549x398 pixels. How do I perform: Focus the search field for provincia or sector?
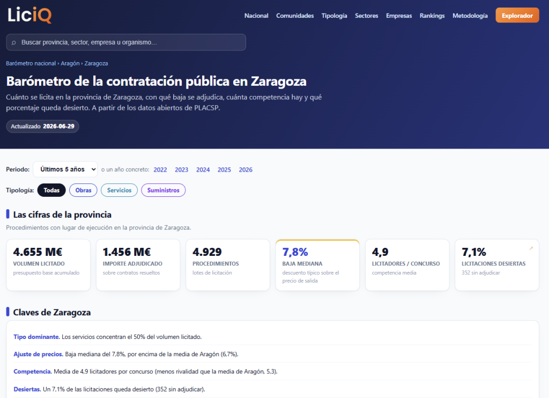pos(126,42)
